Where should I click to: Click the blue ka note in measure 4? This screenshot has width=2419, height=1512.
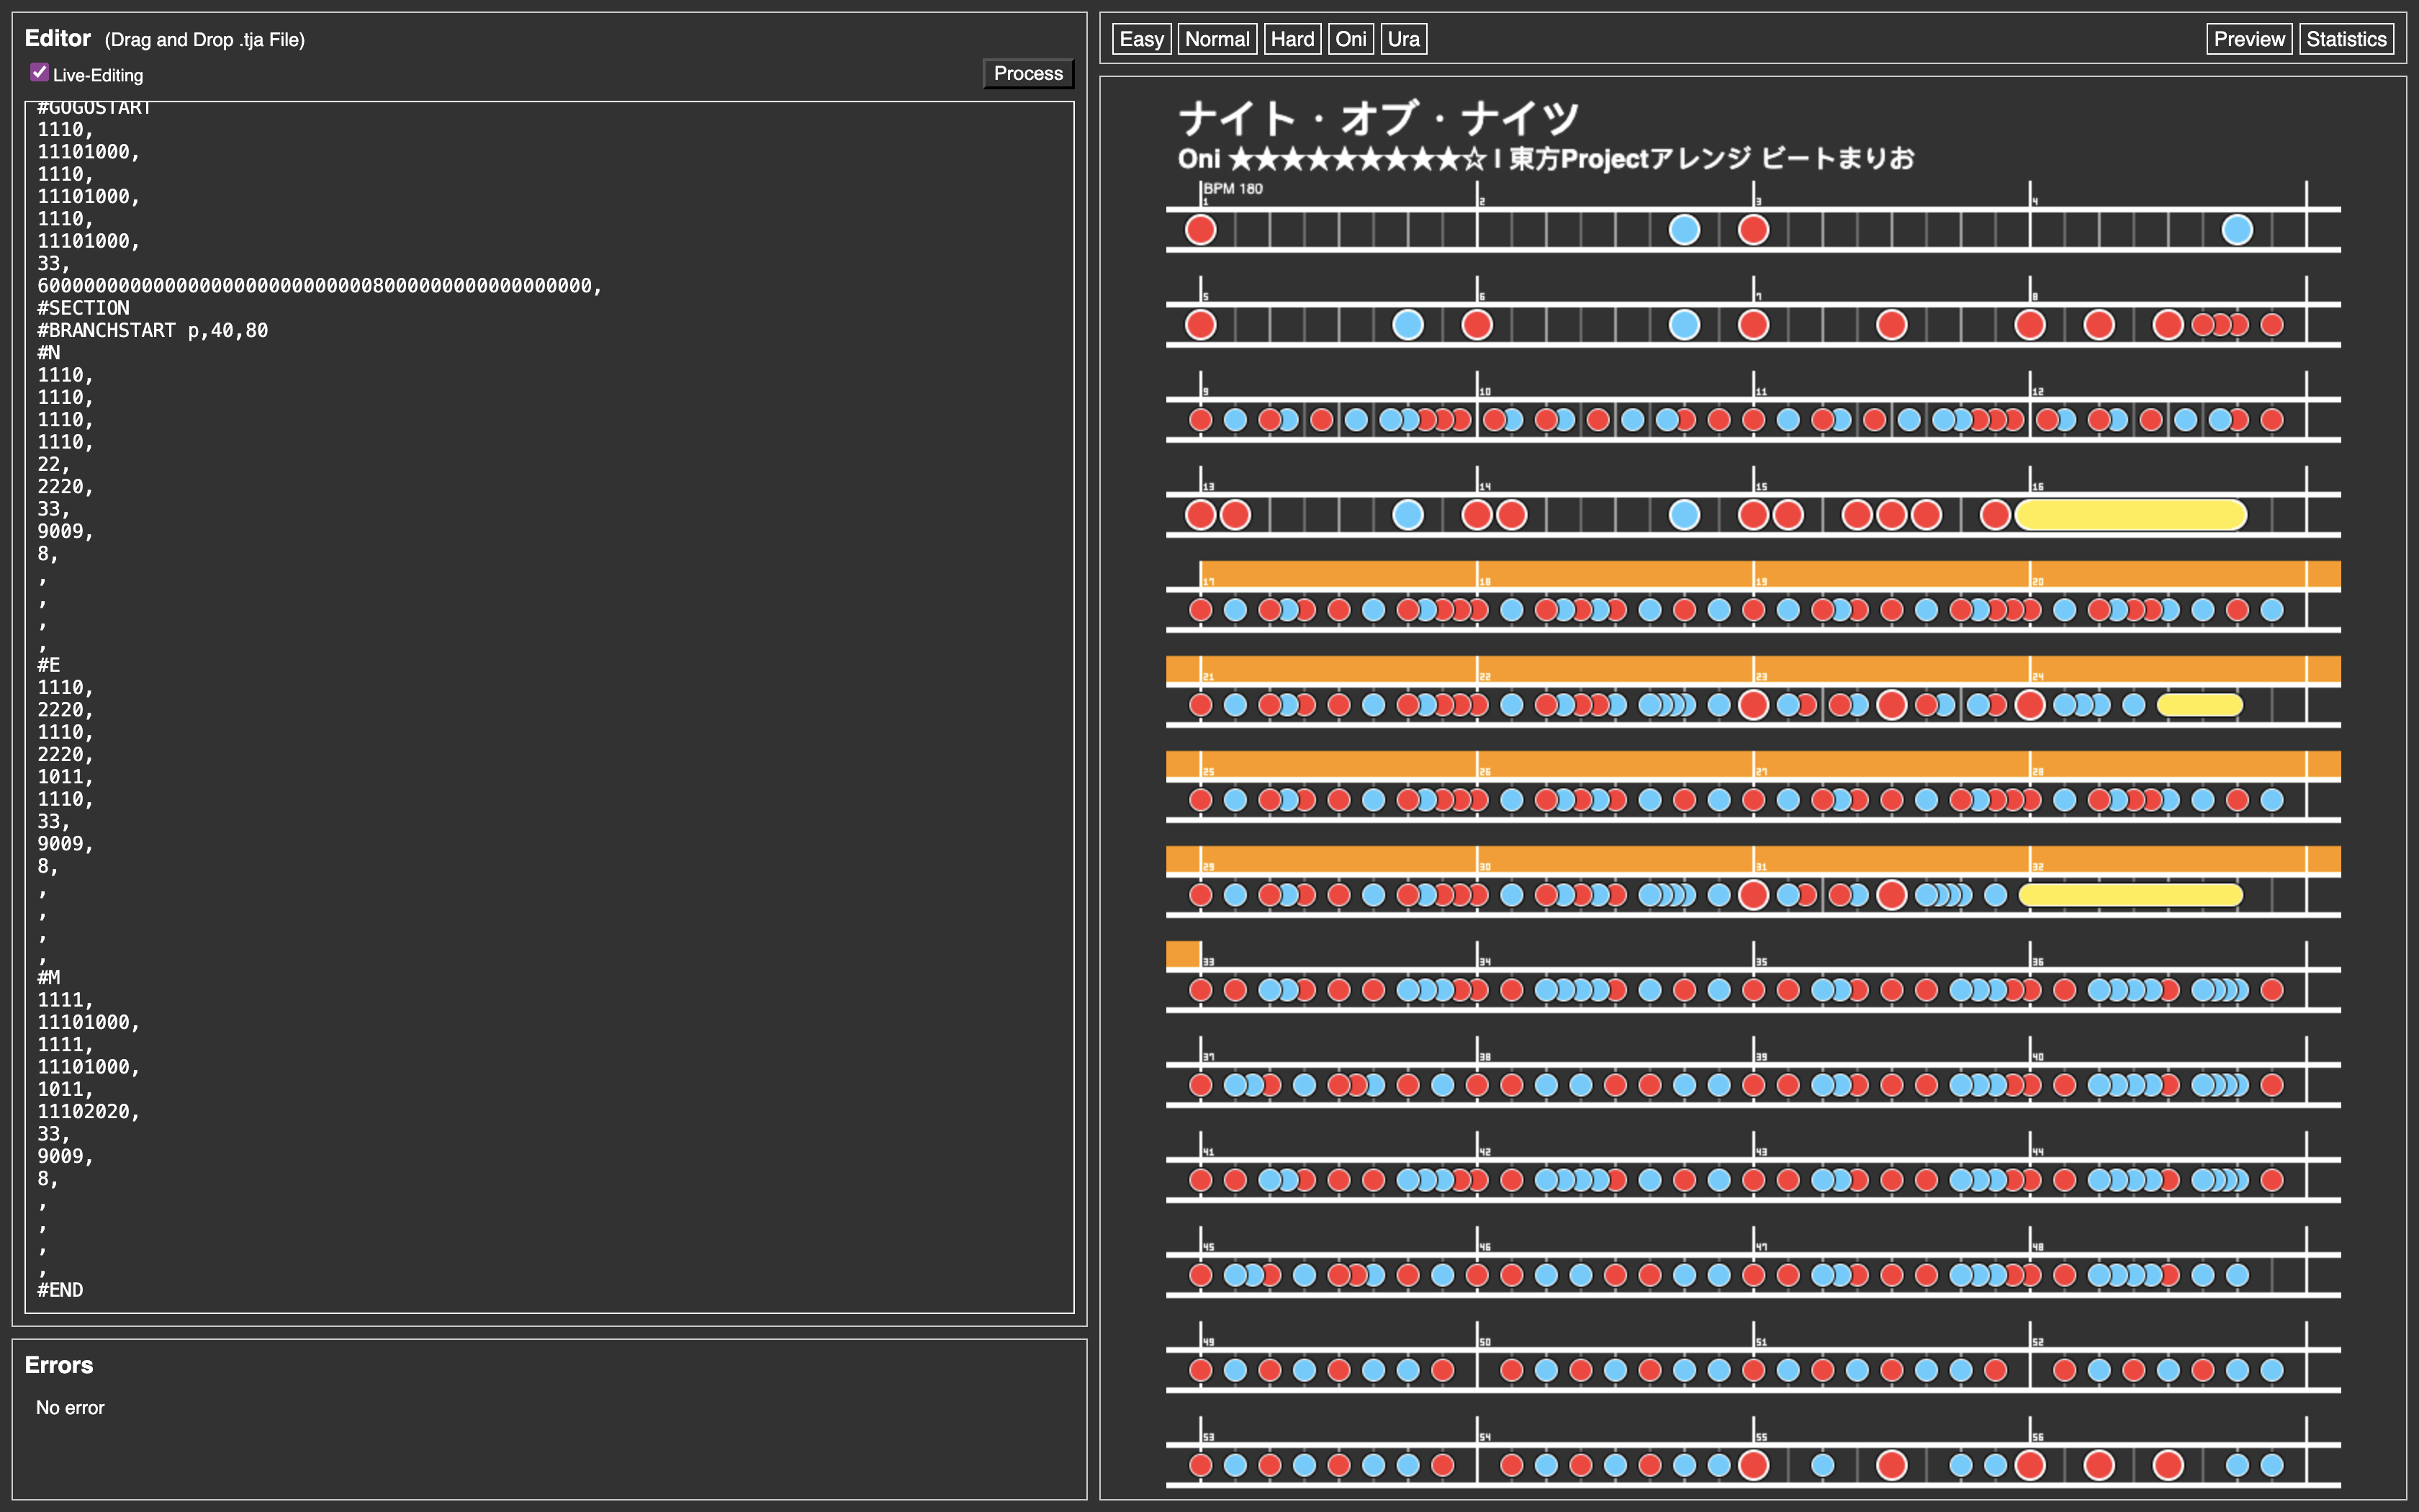[2237, 230]
